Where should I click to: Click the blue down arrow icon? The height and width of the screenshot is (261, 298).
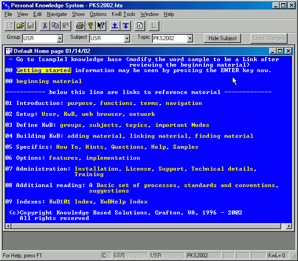pos(125,26)
